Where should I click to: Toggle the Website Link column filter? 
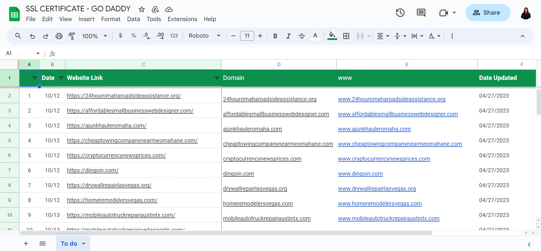[x=217, y=78]
